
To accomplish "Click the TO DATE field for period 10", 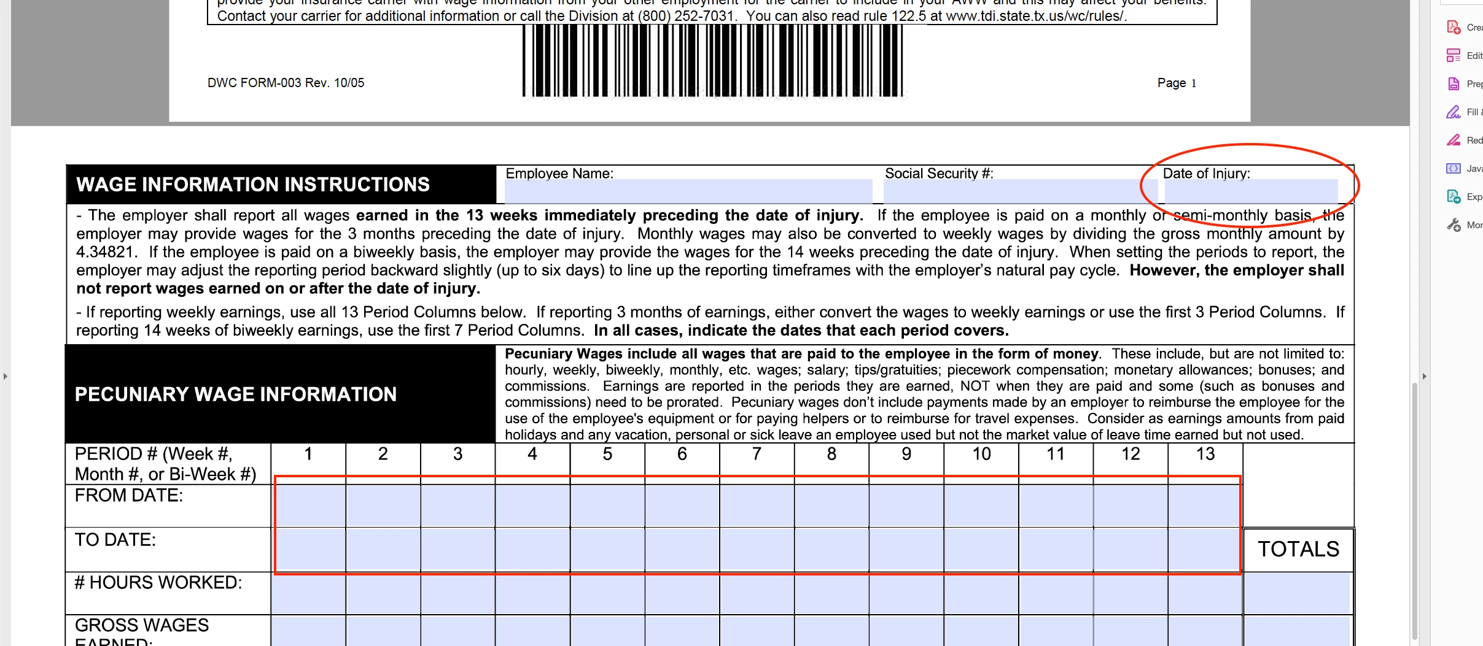I will tap(981, 550).
